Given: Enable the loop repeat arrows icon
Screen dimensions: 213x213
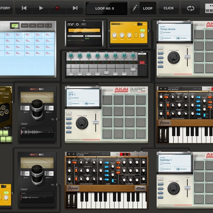Looking at the screenshot, I should click(190, 8).
